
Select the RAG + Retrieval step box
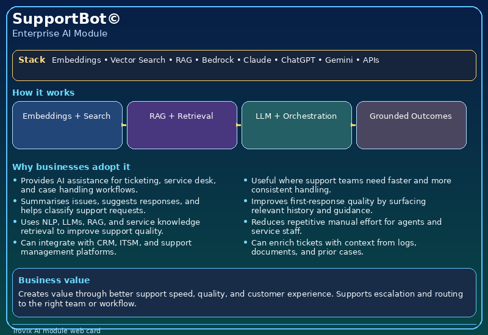point(182,125)
